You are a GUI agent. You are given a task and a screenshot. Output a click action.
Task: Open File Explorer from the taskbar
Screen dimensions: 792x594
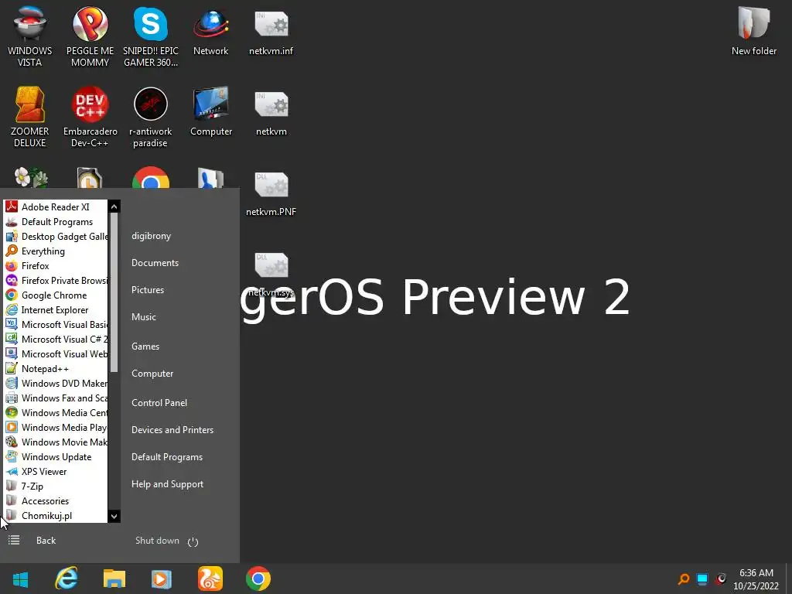114,579
